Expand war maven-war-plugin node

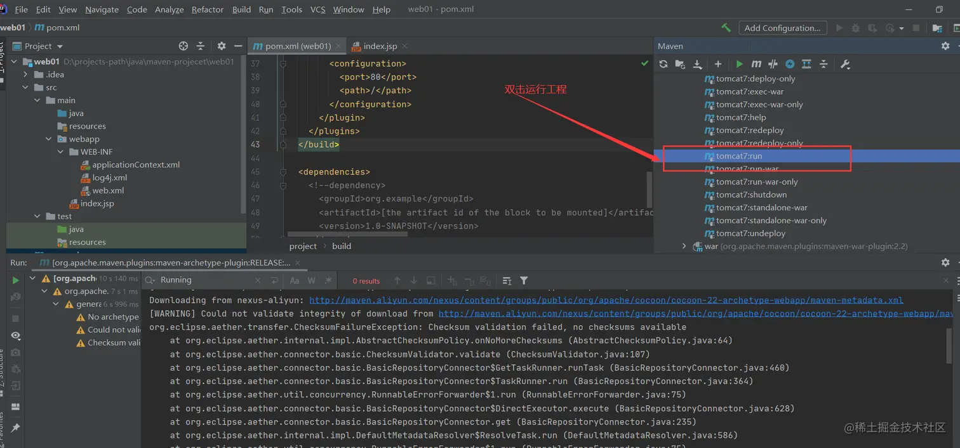(x=684, y=246)
